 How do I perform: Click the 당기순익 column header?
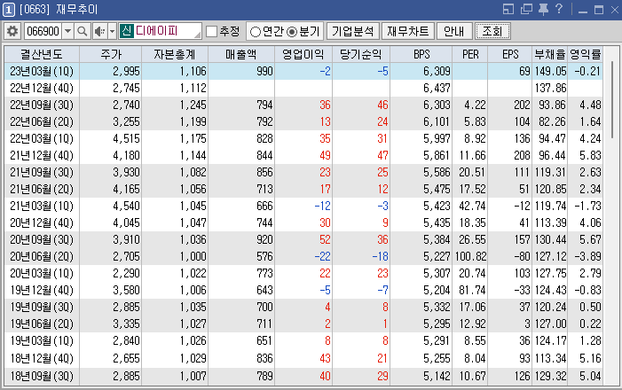click(361, 54)
